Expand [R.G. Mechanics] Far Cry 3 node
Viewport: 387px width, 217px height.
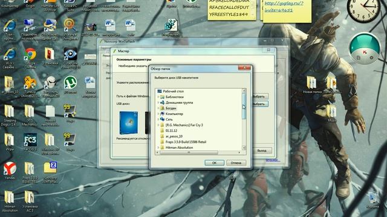click(158, 125)
